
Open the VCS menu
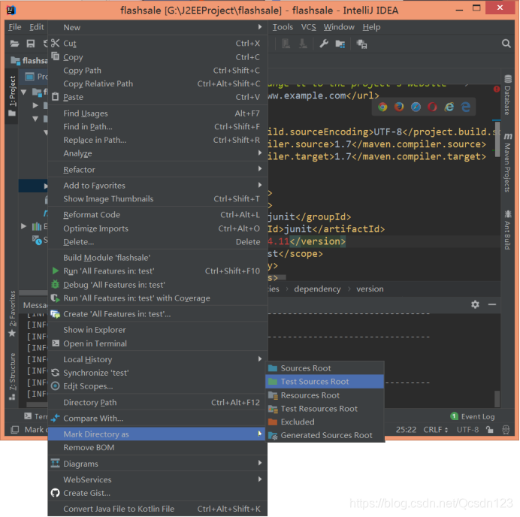pyautogui.click(x=308, y=27)
